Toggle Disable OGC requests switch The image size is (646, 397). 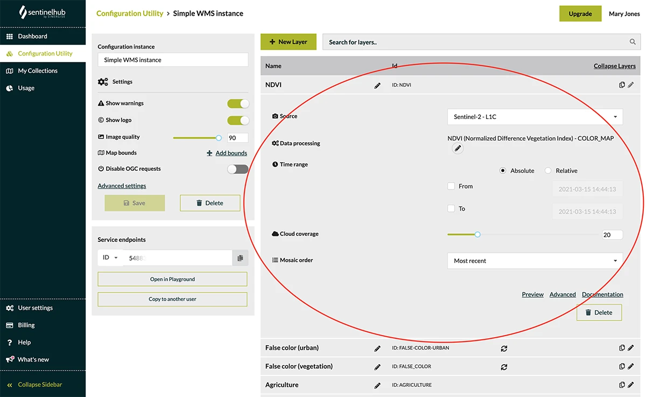(x=238, y=169)
